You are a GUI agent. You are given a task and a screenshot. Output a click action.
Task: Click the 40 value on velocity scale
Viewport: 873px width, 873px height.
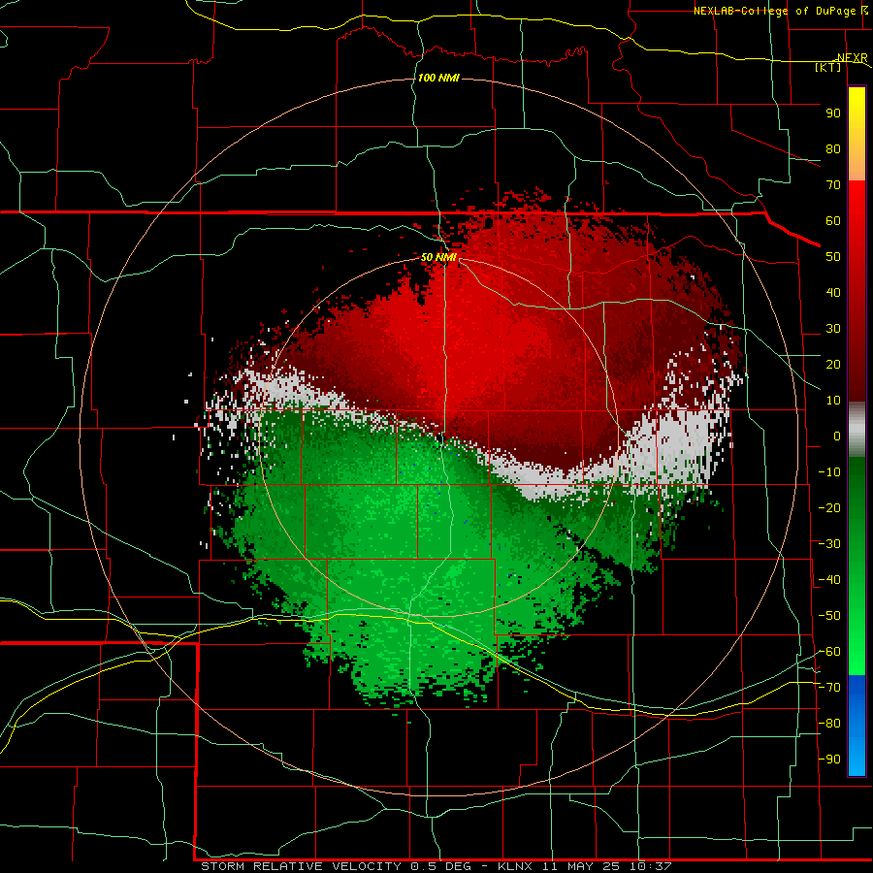tap(833, 292)
